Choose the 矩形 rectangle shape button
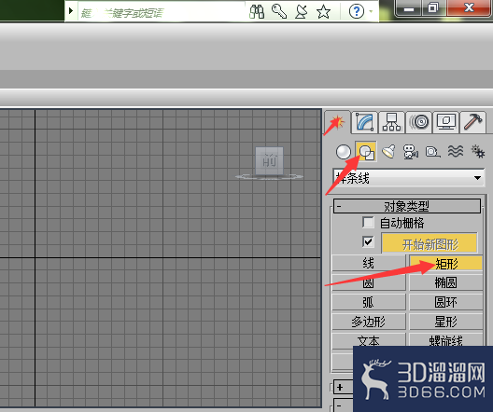 [445, 263]
